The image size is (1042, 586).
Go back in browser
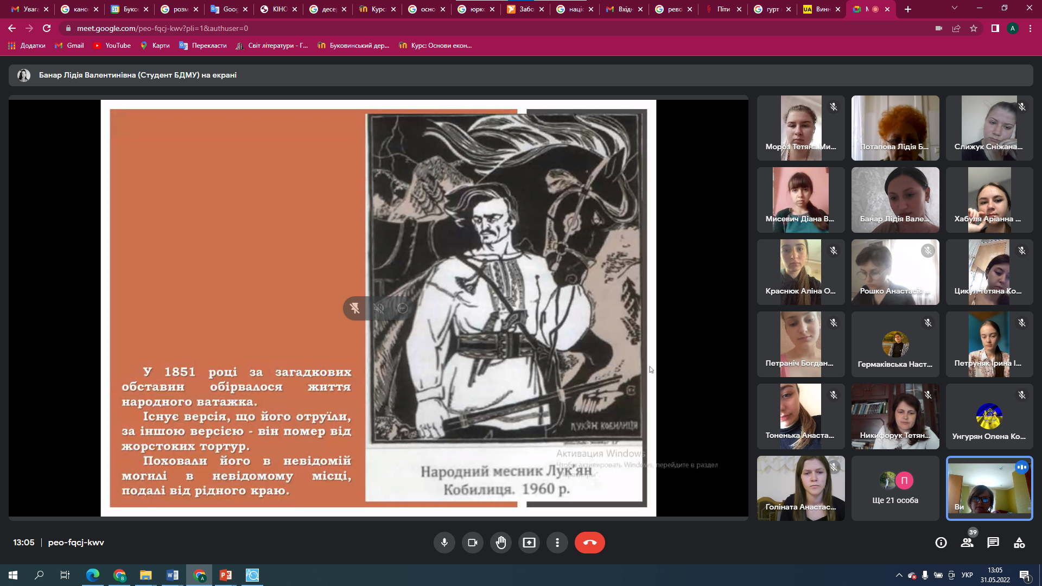(12, 28)
